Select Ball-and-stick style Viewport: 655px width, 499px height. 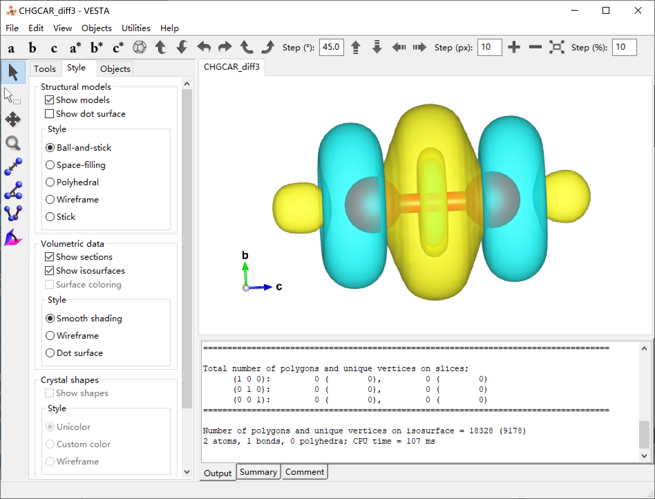pos(50,148)
